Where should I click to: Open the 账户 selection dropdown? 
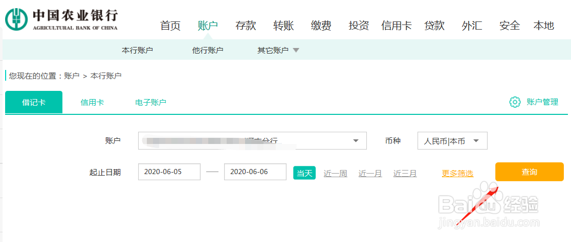coord(252,140)
